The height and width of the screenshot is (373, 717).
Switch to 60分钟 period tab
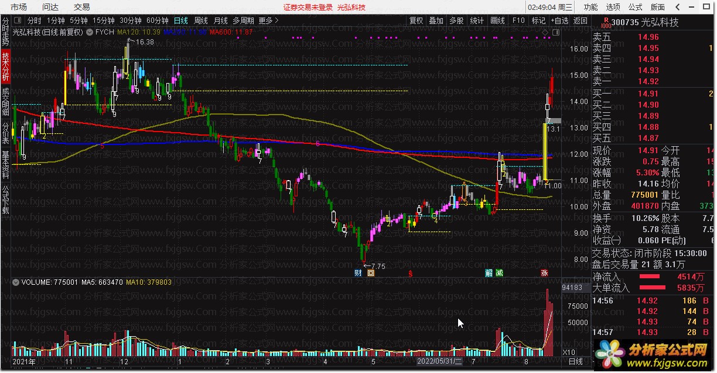(x=158, y=20)
